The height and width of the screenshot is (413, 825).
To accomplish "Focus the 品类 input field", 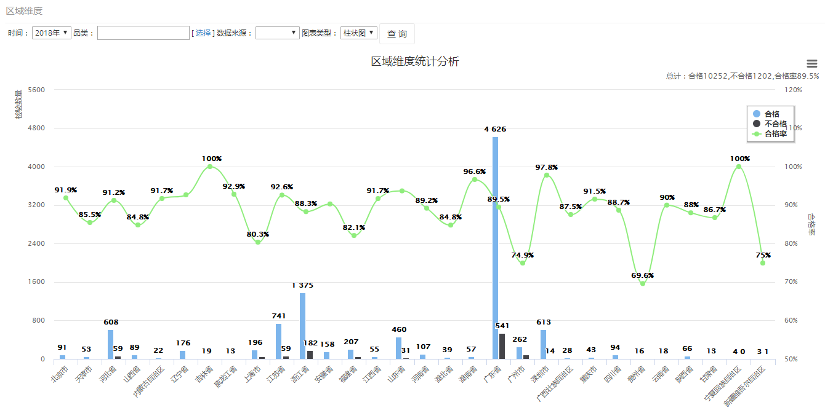I will 143,33.
